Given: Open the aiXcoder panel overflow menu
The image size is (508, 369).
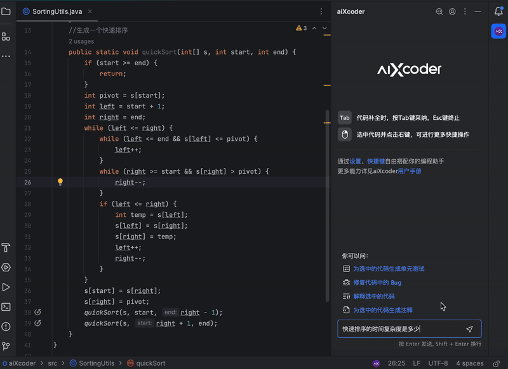Looking at the screenshot, I should (x=465, y=11).
